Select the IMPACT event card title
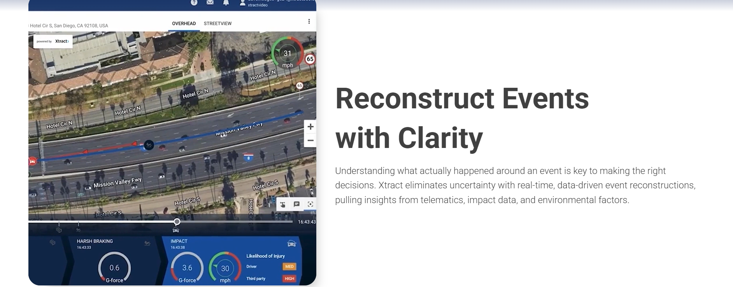This screenshot has width=733, height=287. pos(179,241)
